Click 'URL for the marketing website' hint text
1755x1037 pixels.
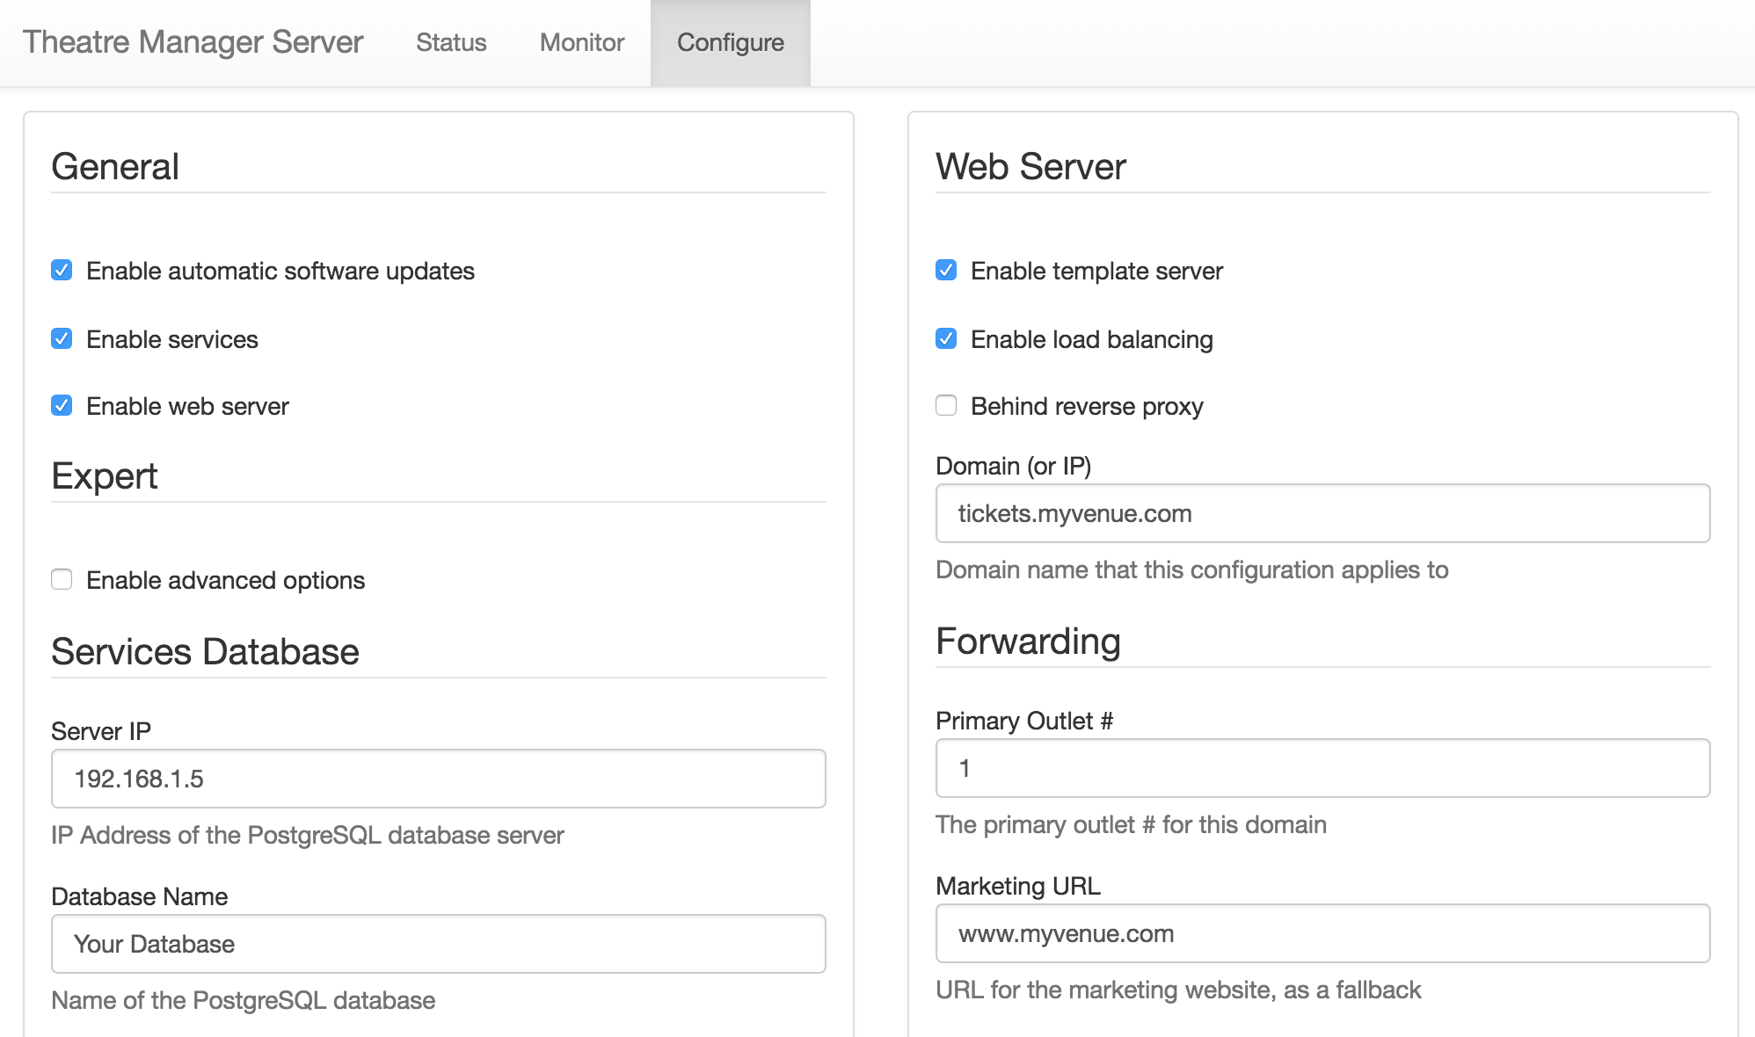tap(1178, 990)
